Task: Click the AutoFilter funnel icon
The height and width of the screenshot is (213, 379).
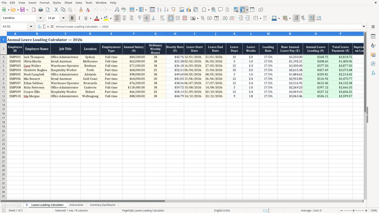Action: point(173,10)
